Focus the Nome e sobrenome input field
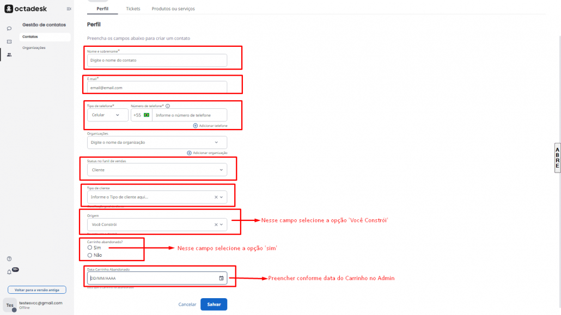This screenshot has width=561, height=315. (157, 60)
